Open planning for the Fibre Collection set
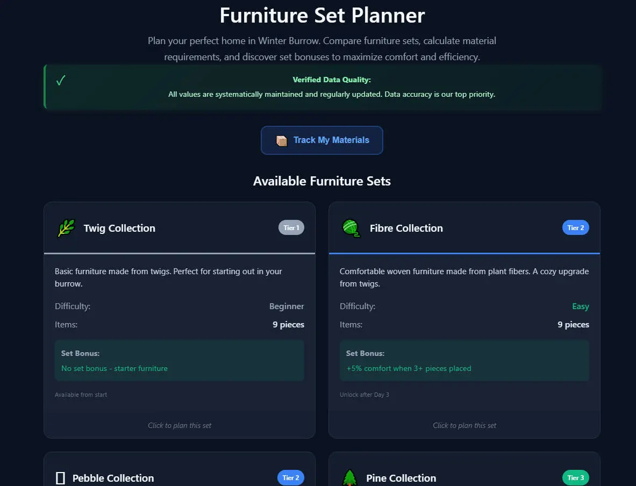636x486 pixels. pyautogui.click(x=464, y=425)
